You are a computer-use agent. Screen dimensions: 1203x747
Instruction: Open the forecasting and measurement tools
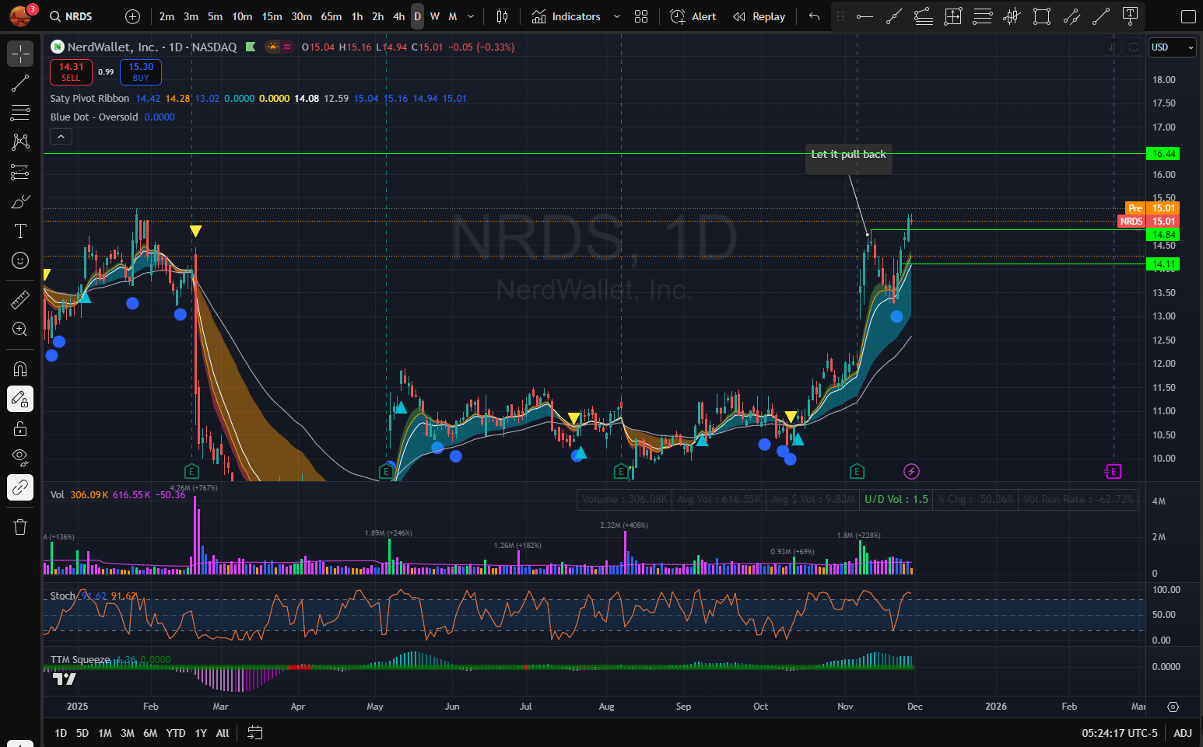[20, 172]
